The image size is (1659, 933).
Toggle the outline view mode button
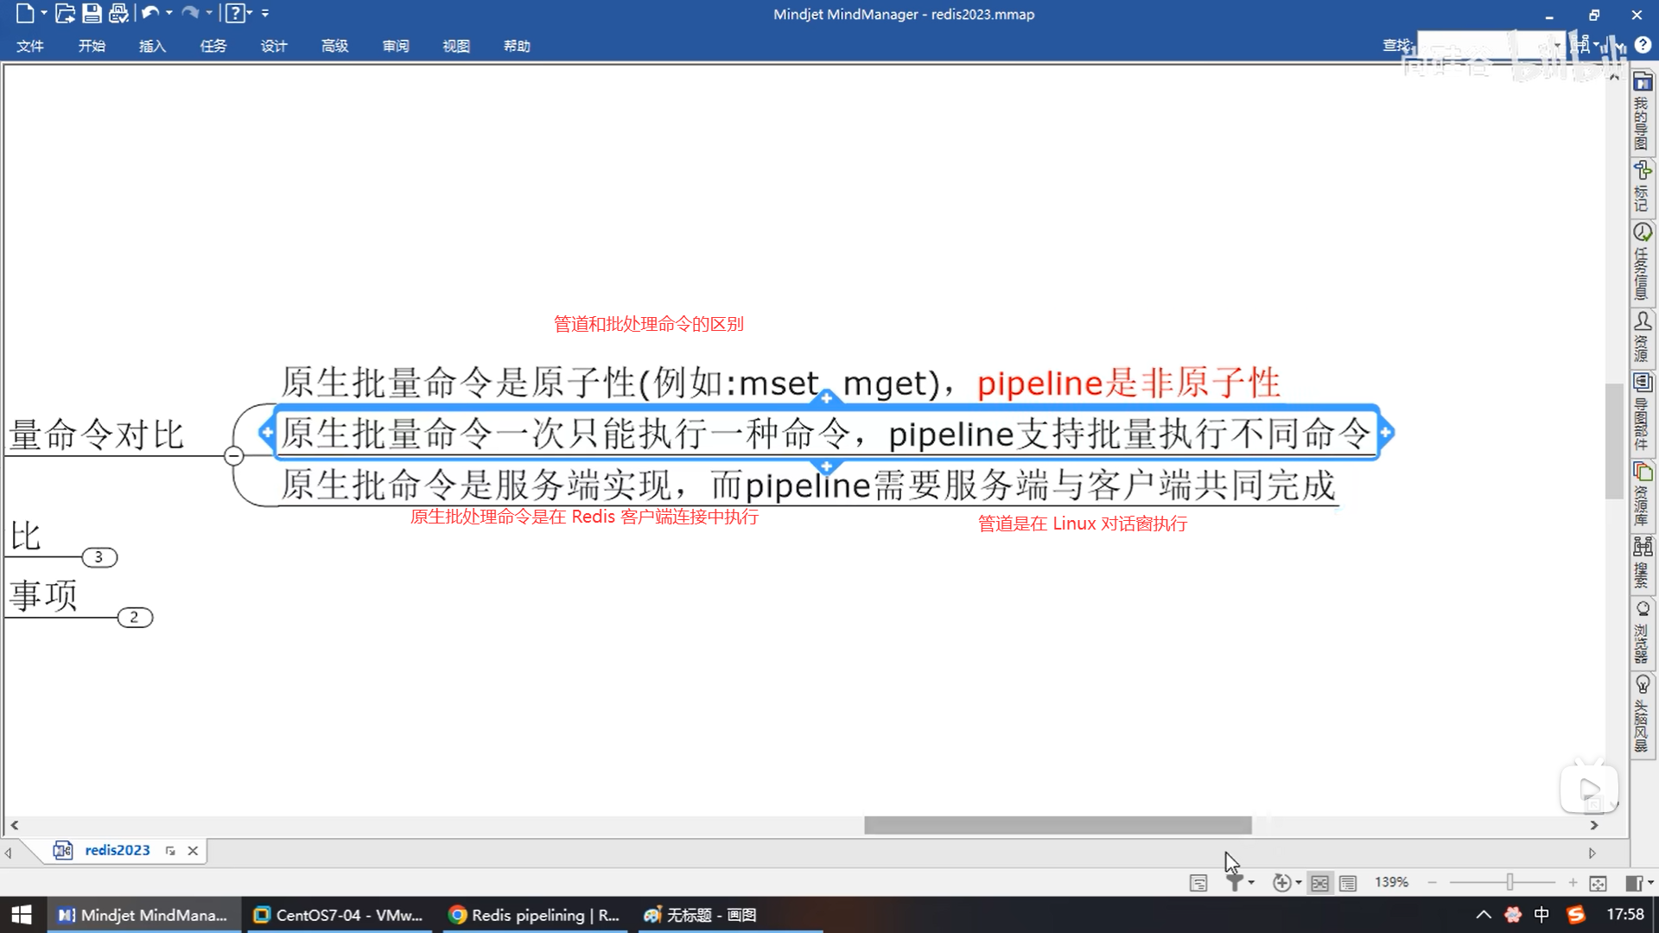1348,882
